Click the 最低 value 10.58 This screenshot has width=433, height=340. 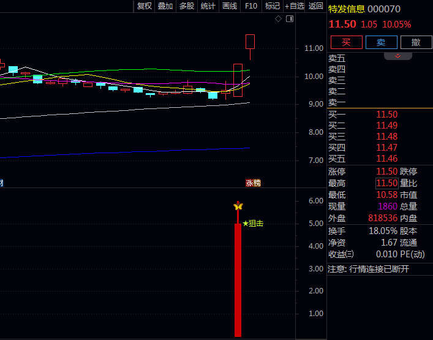(x=386, y=195)
